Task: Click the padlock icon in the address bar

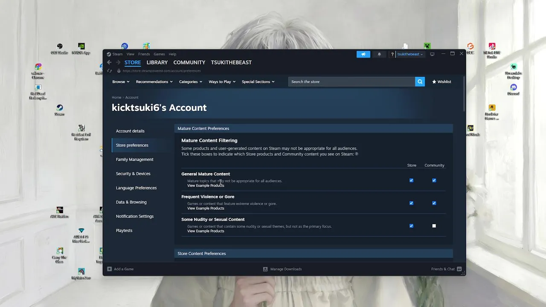Action: 119,71
